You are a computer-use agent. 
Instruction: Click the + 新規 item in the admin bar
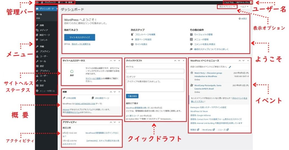coord(69,2)
